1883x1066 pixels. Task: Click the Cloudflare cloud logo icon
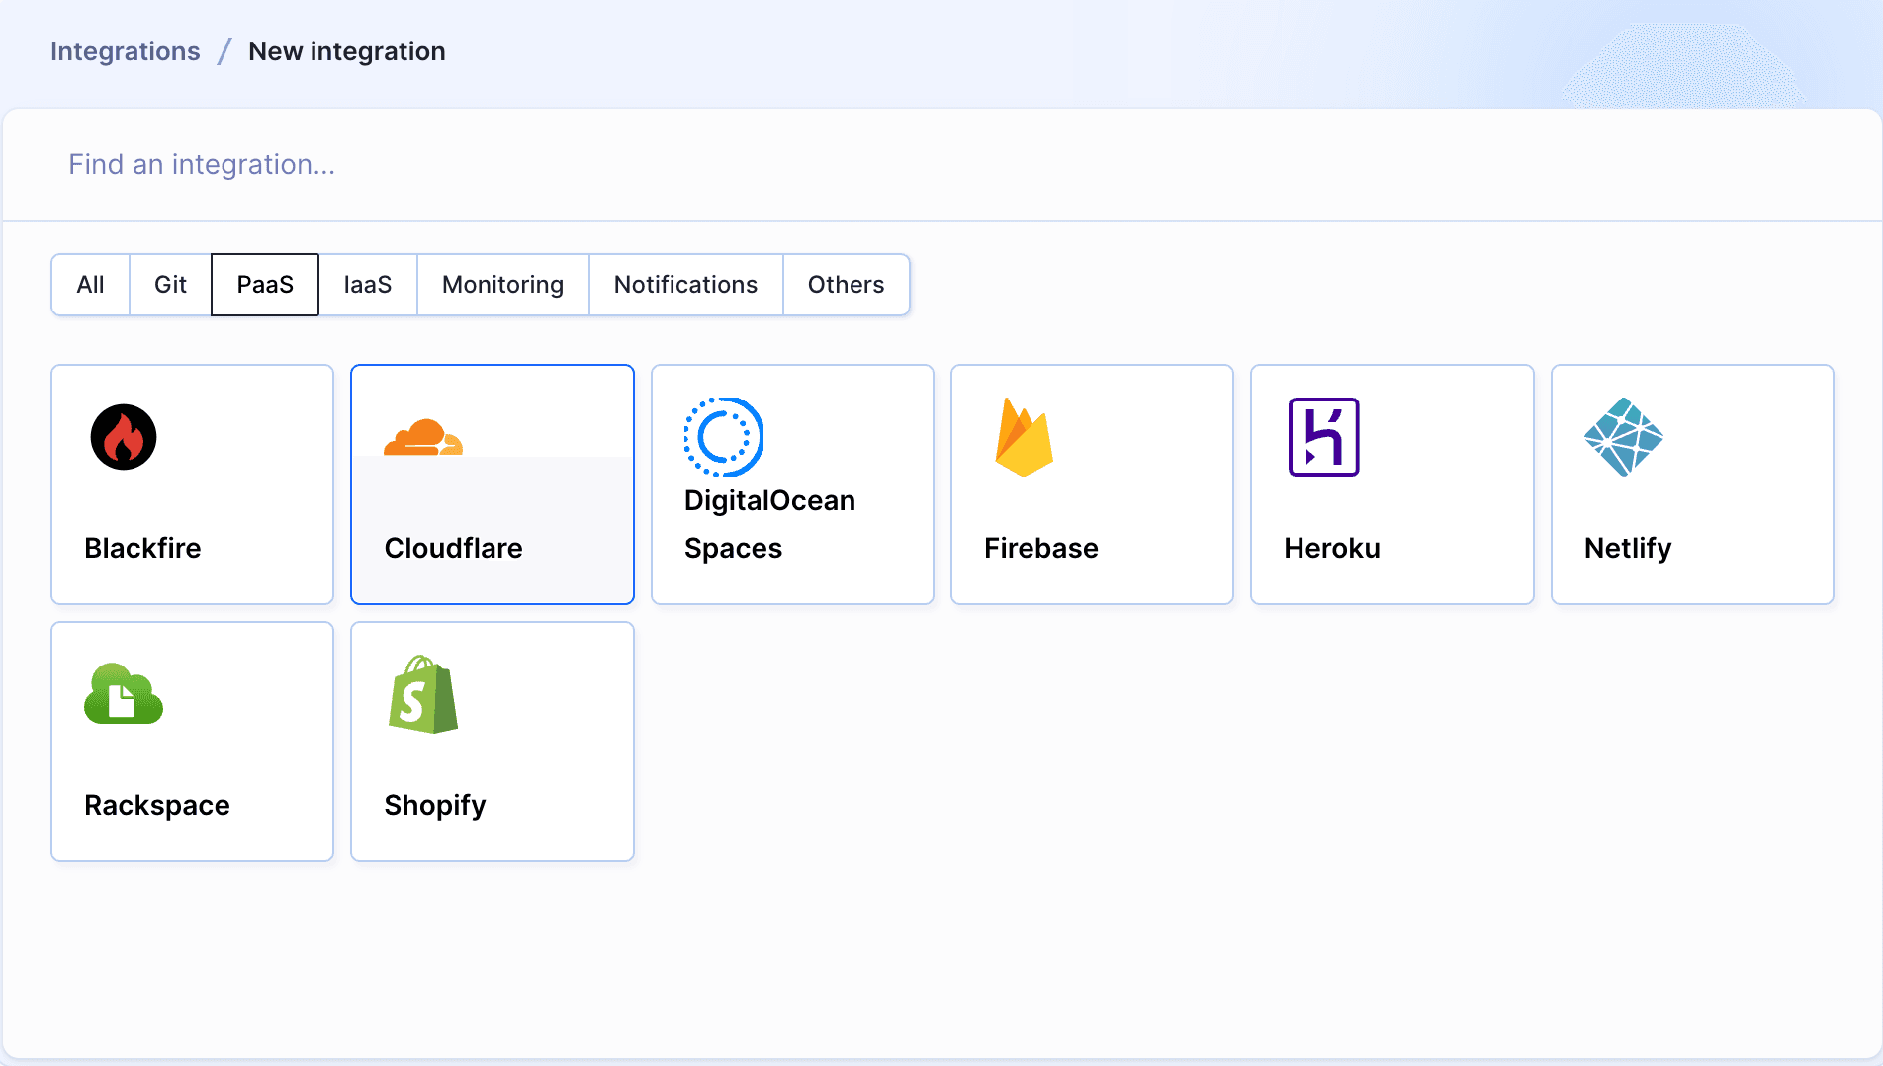pos(423,437)
